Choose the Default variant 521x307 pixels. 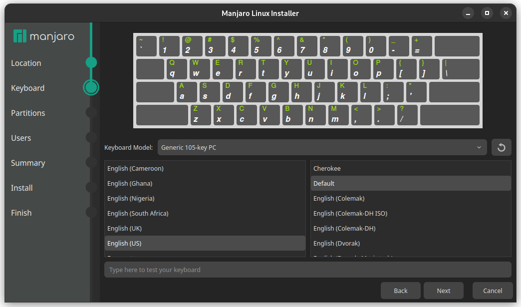point(411,183)
